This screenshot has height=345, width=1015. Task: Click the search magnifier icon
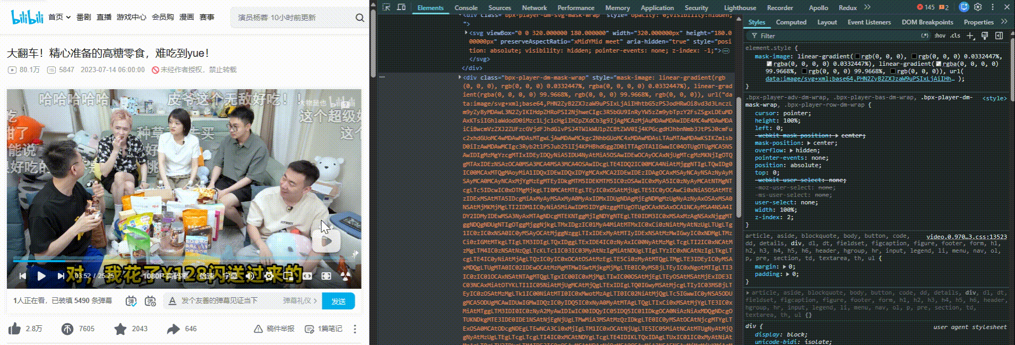360,18
